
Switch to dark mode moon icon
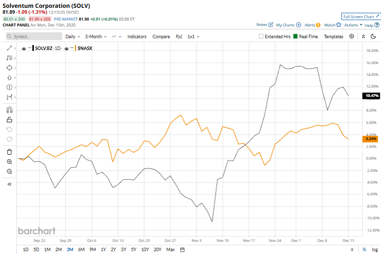(374, 36)
